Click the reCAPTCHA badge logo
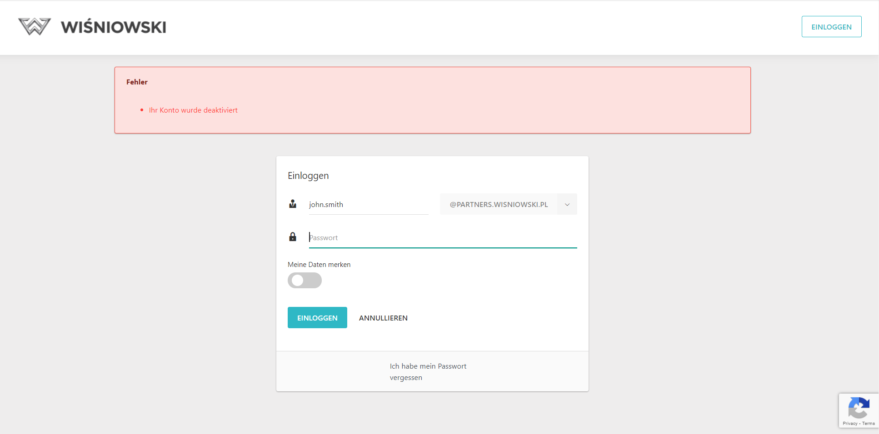The image size is (879, 434). click(x=858, y=408)
